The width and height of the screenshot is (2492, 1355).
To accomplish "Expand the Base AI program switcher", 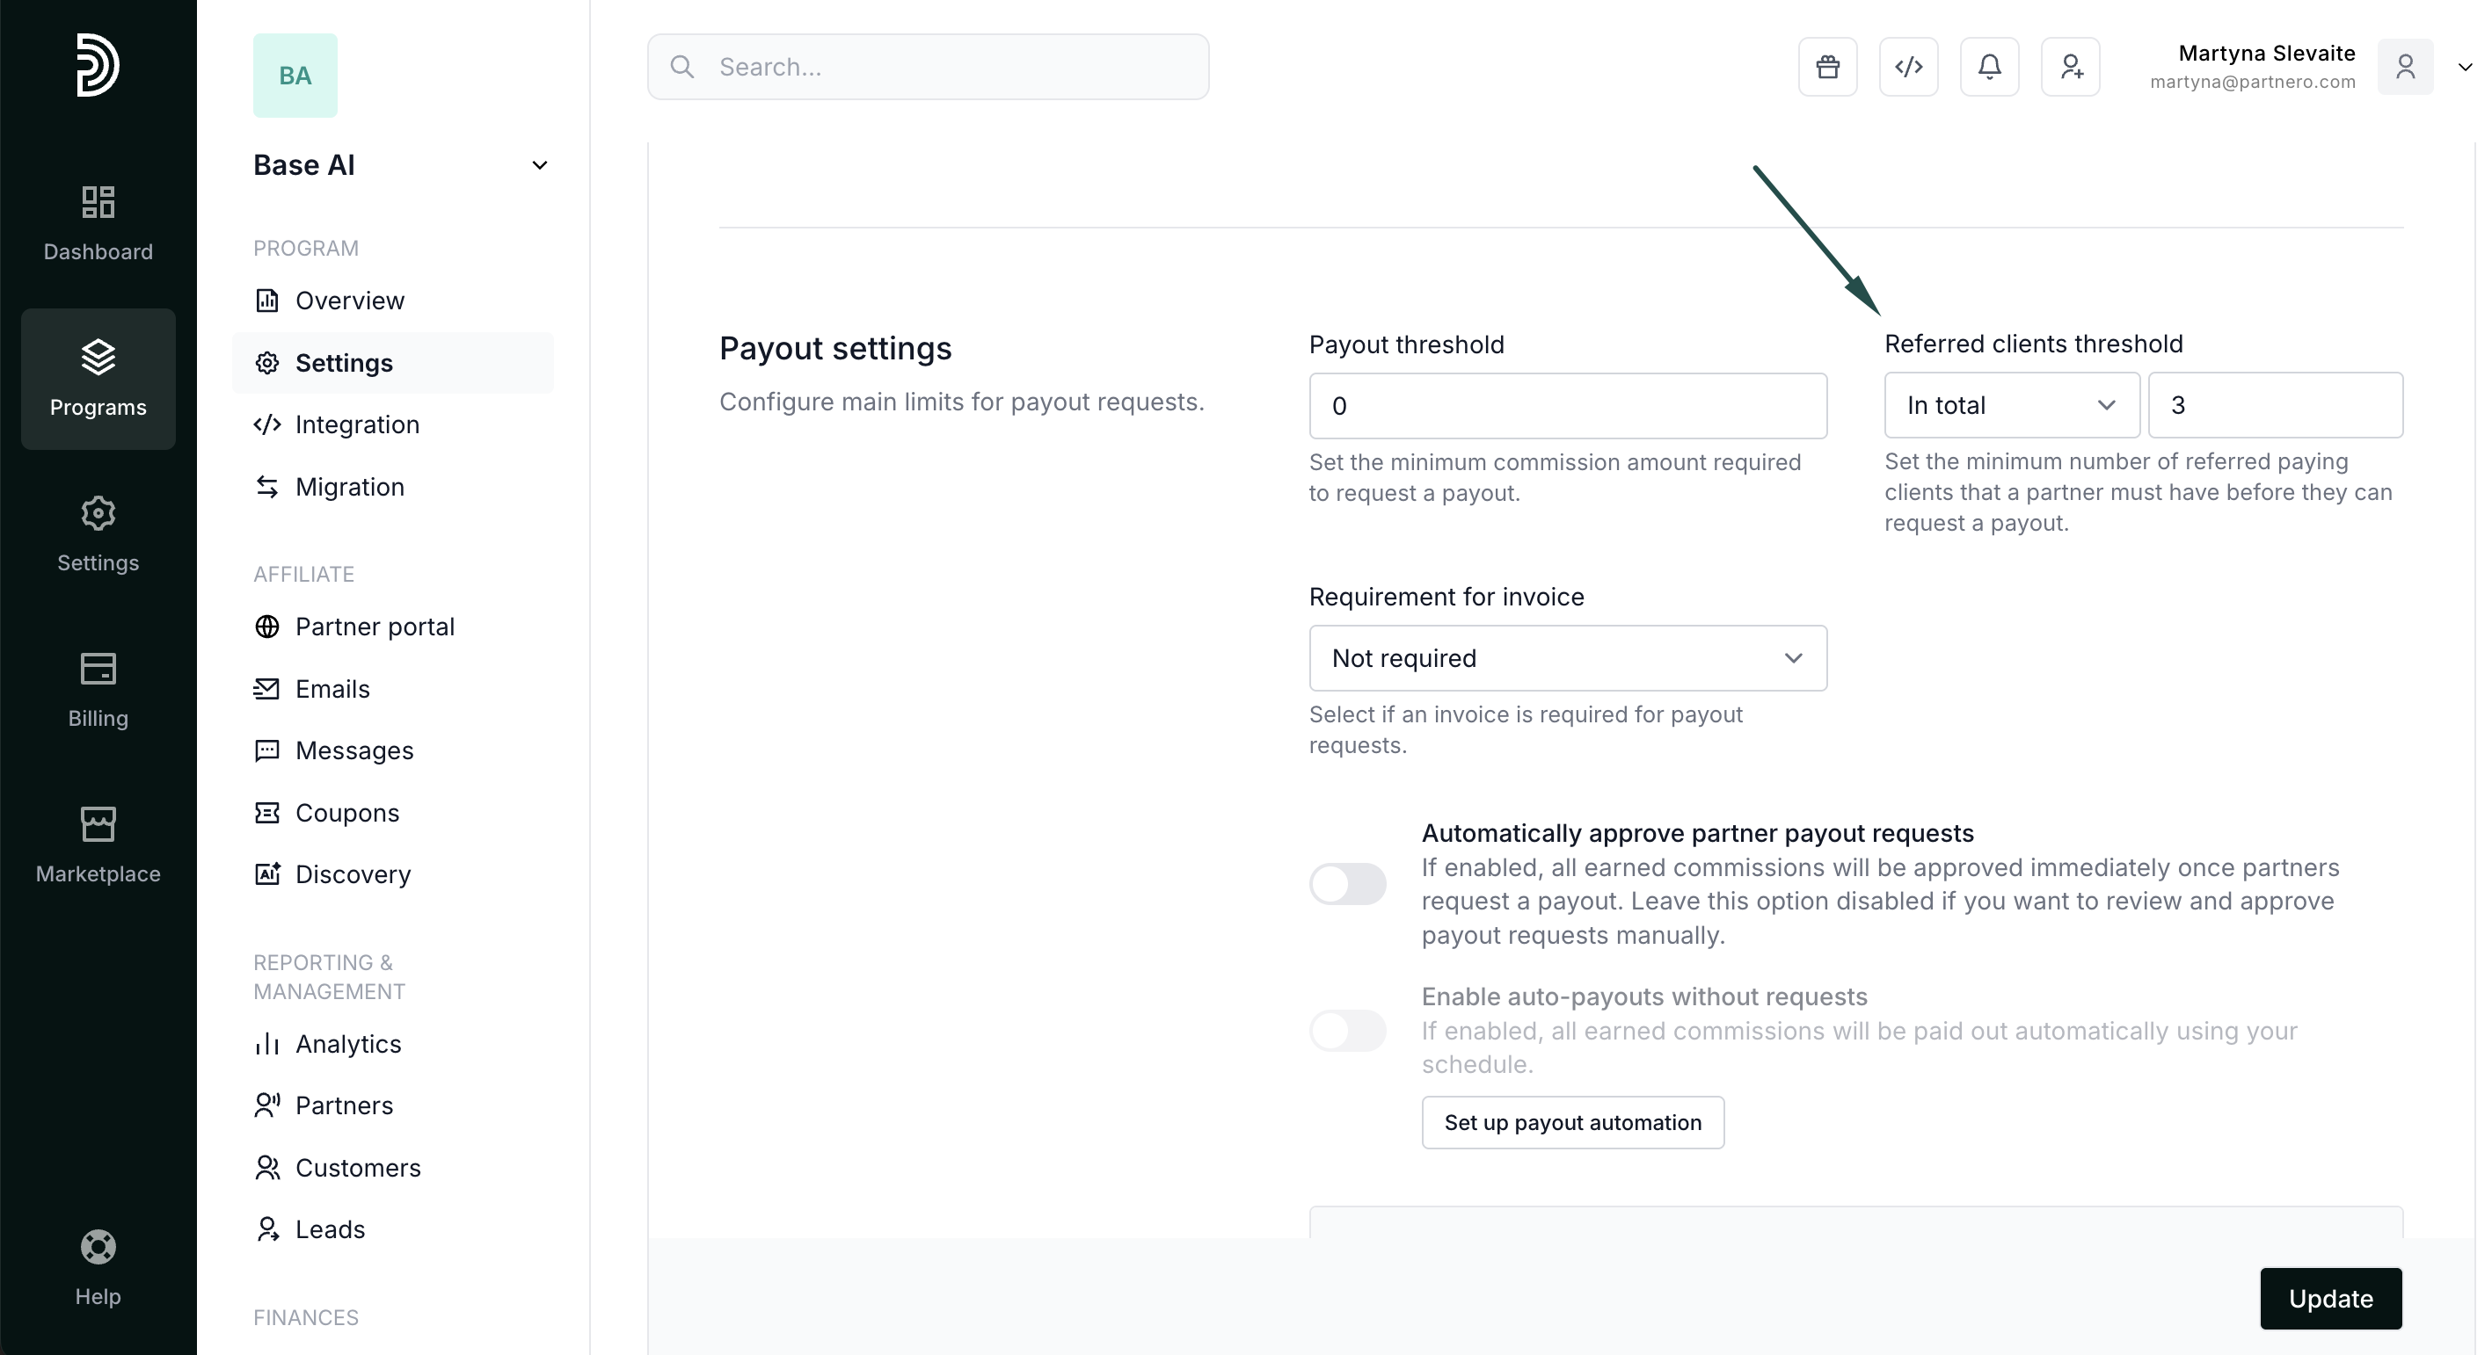I will (x=539, y=165).
